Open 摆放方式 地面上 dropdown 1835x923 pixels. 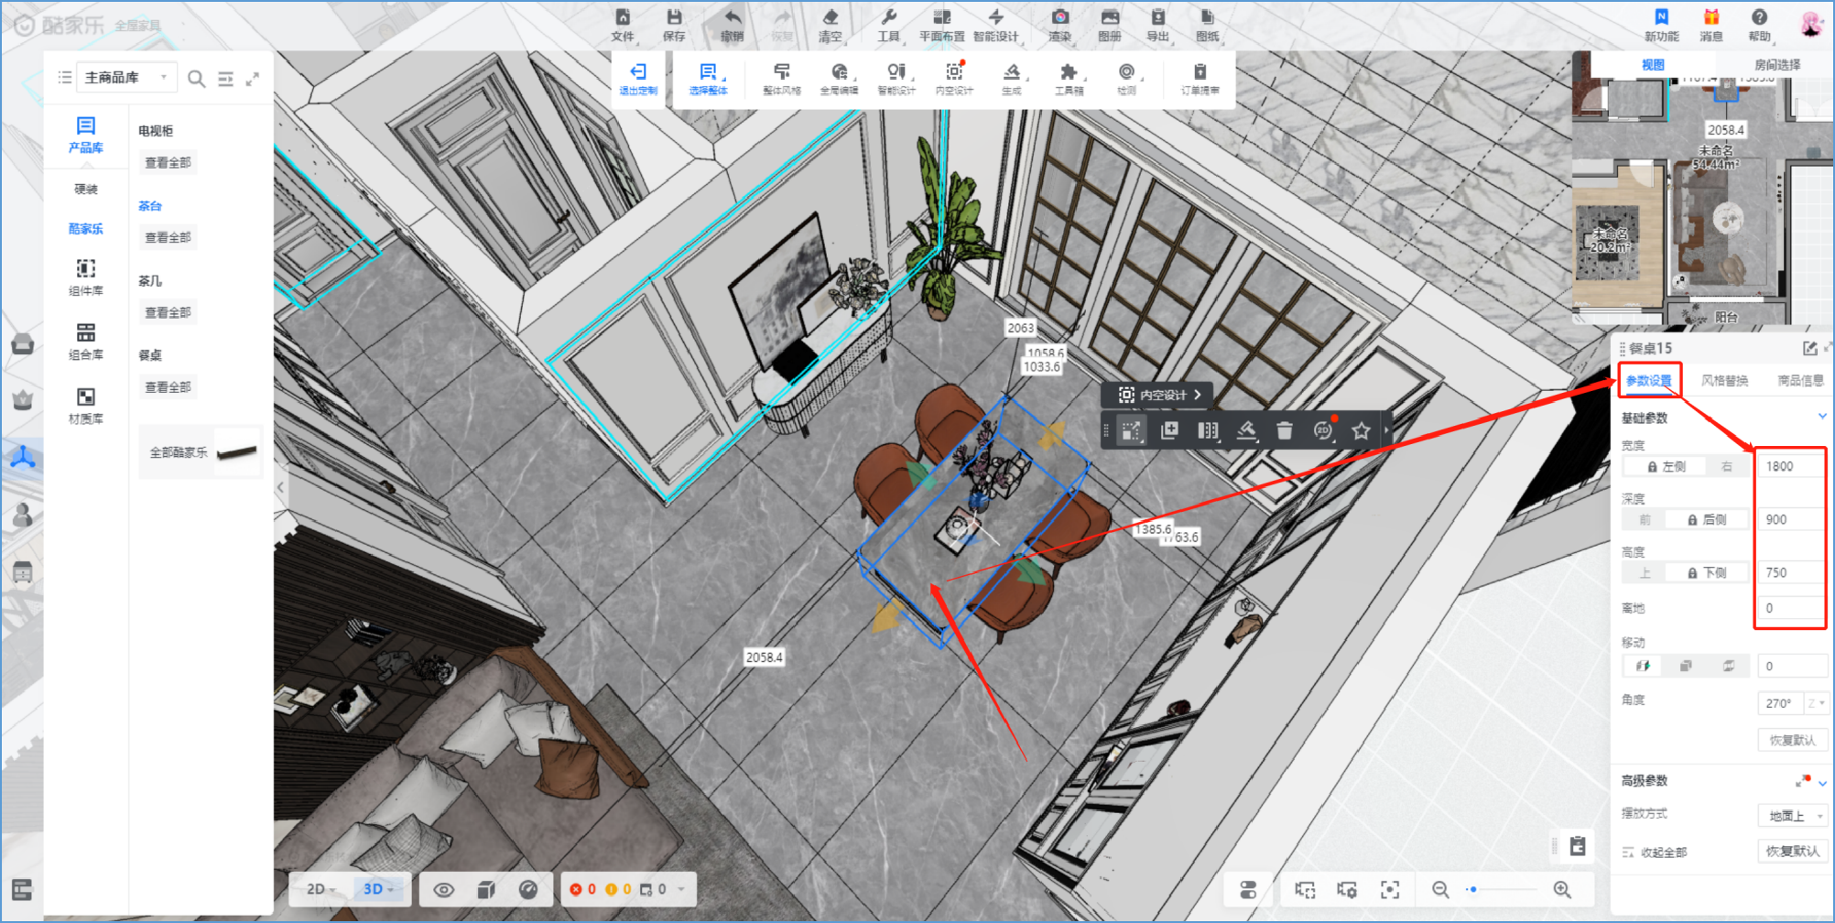tap(1793, 815)
